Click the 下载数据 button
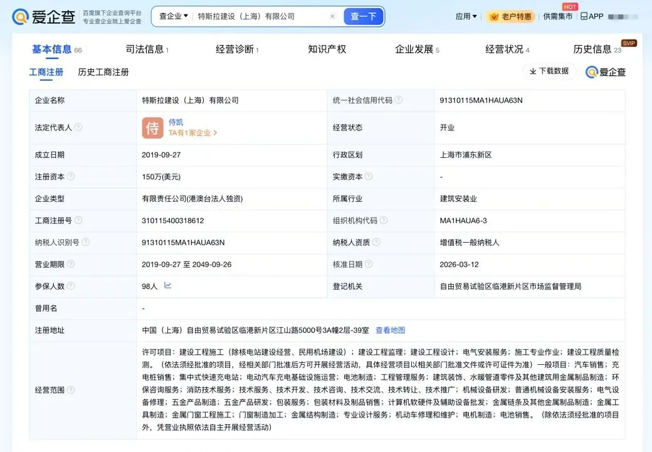This screenshot has height=452, width=652. (x=549, y=71)
